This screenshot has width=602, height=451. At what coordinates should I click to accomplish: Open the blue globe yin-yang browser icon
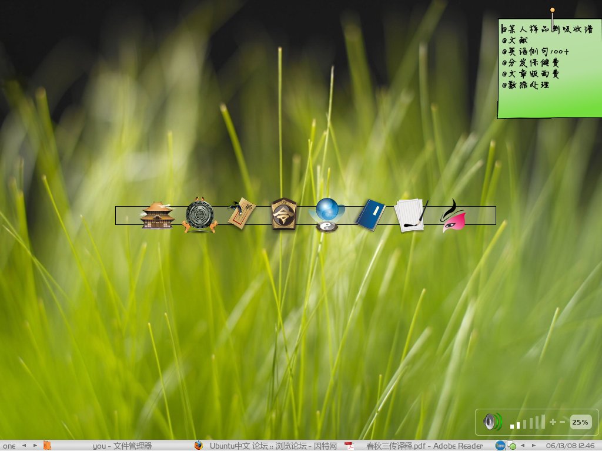click(x=327, y=215)
